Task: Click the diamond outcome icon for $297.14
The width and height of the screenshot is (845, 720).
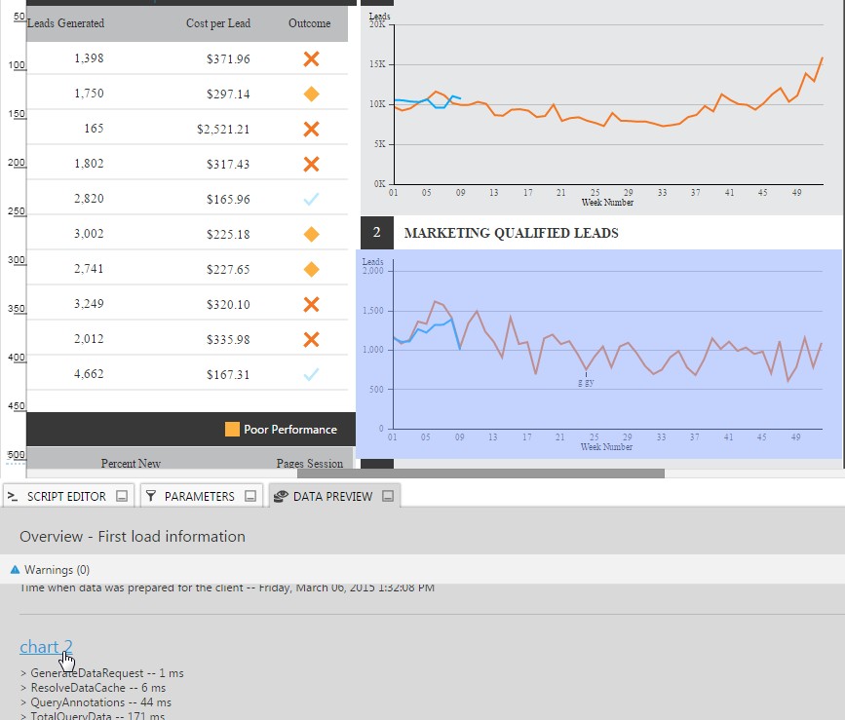Action: pos(311,95)
